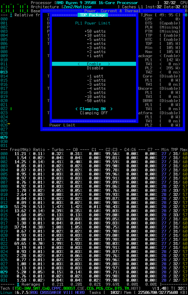The width and height of the screenshot is (188, 295).
Task: Toggle the HTC [ Enable] setting
Action: [x=170, y=39]
